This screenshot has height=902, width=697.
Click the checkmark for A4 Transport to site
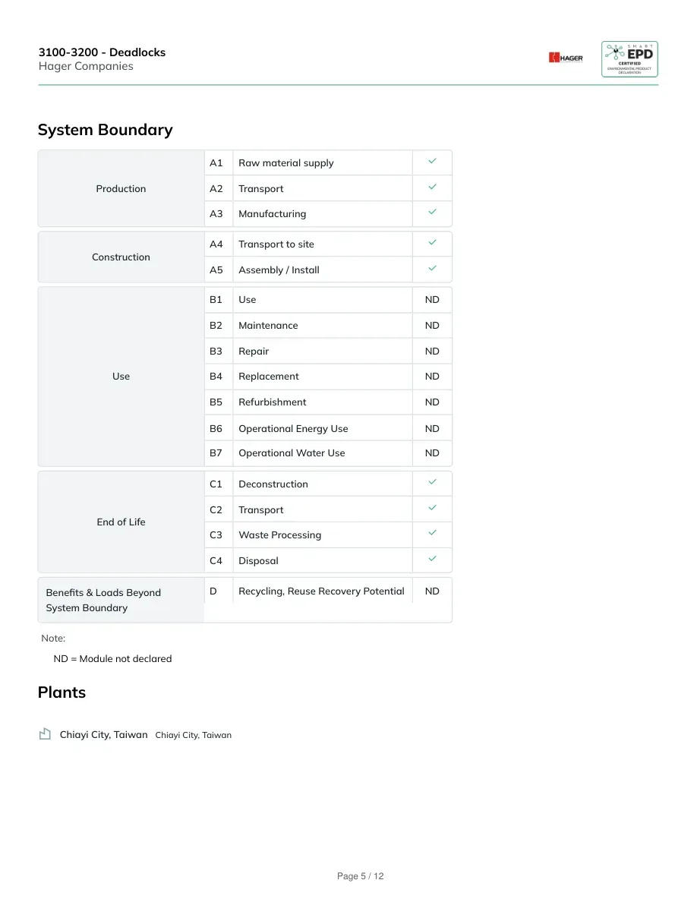click(x=432, y=243)
